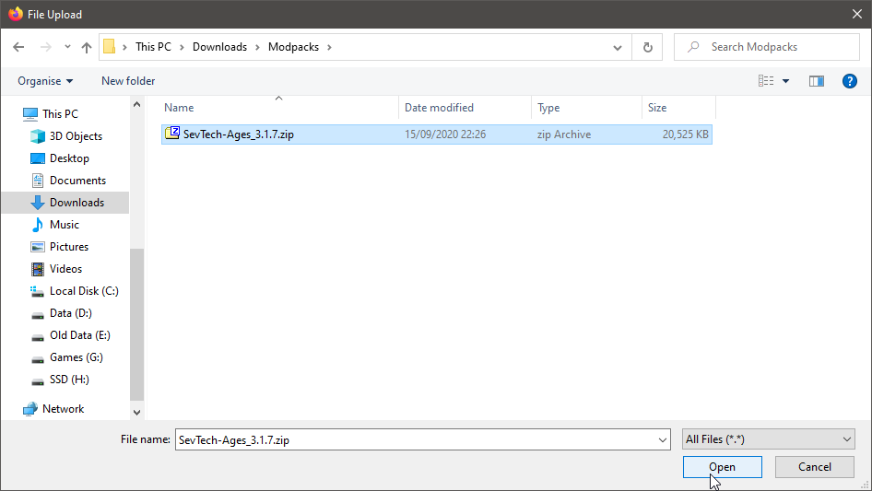Viewport: 872px width, 491px height.
Task: Refresh the Modpacks folder
Action: [x=647, y=47]
